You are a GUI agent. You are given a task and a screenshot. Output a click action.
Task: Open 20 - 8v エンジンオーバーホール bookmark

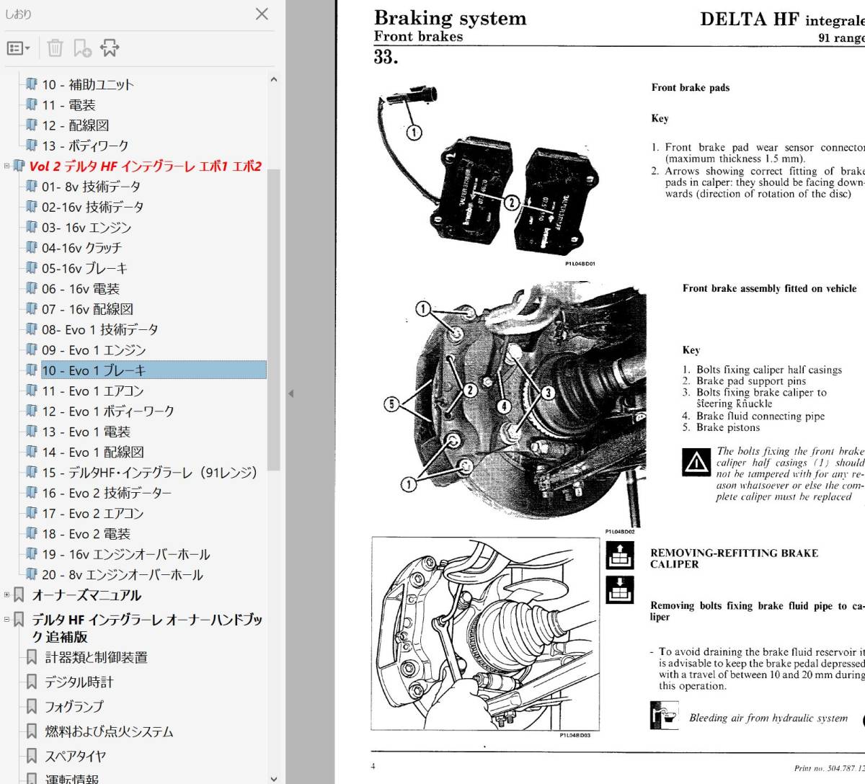tap(123, 575)
